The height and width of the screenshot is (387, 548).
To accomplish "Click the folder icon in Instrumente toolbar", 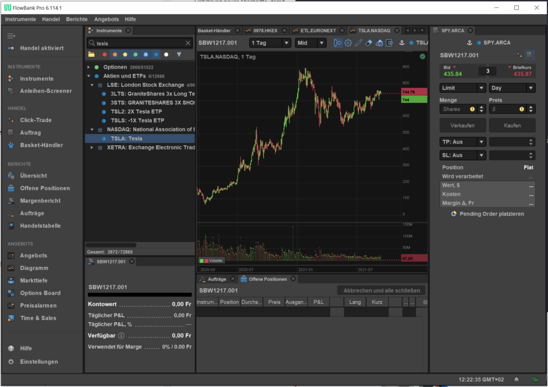I will pos(92,55).
